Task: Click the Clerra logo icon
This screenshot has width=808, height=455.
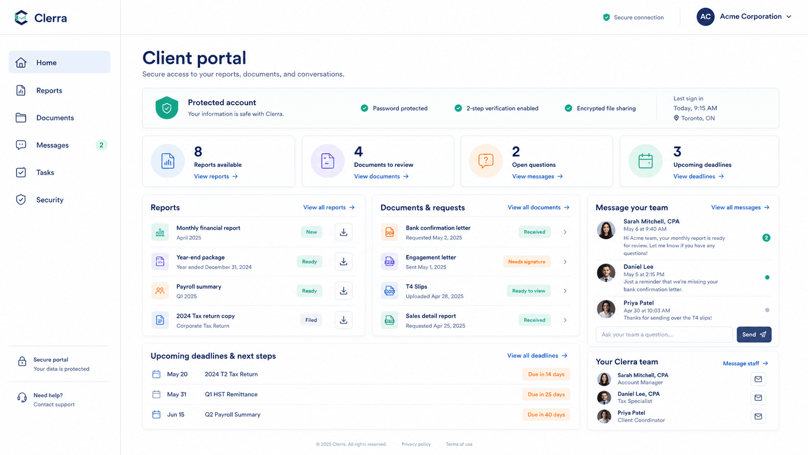Action: [x=21, y=18]
